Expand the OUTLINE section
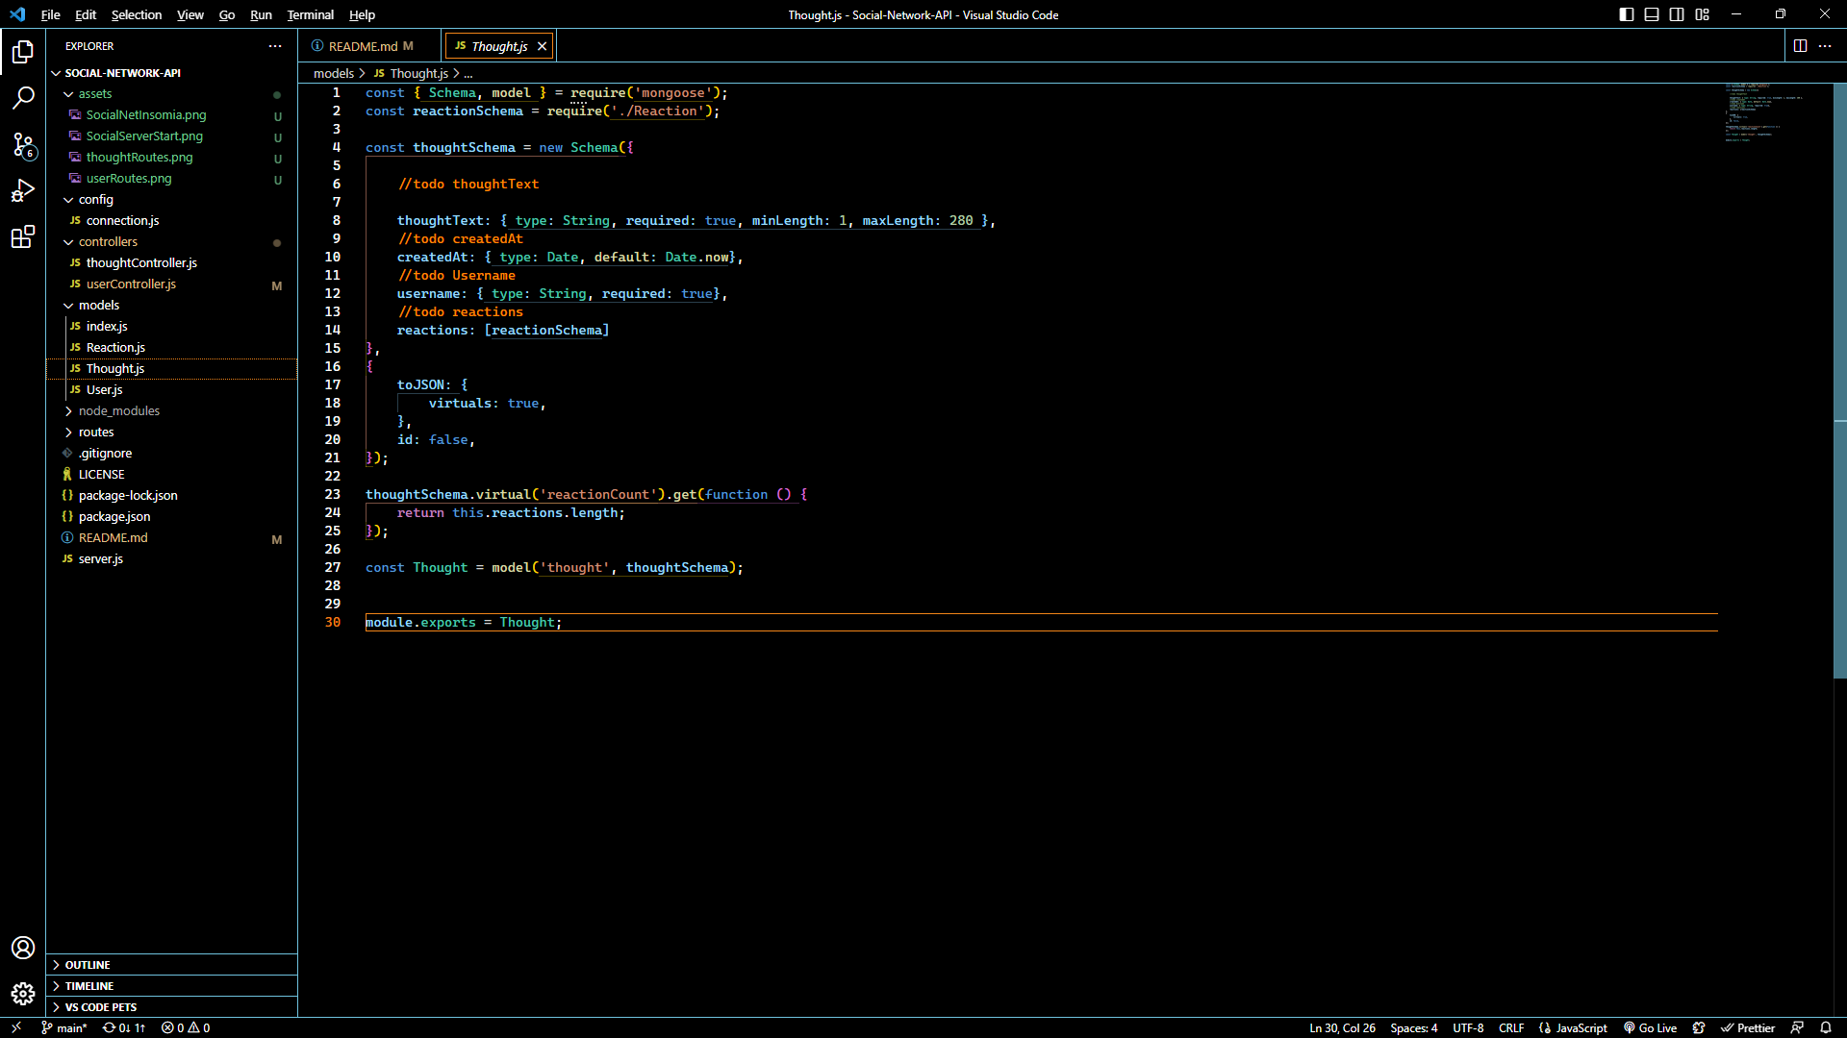The width and height of the screenshot is (1847, 1038). click(88, 965)
